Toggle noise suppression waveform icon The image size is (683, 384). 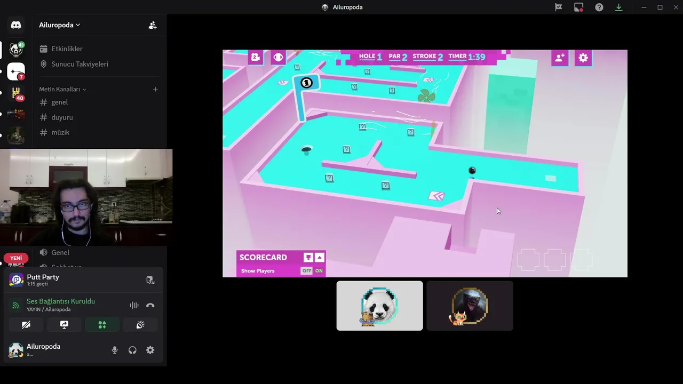(x=134, y=305)
